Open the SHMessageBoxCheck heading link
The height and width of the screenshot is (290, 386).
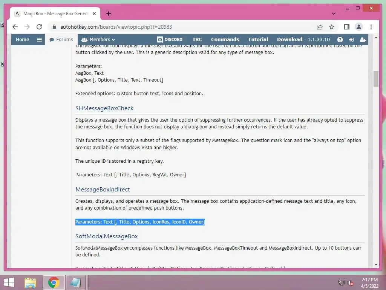(x=104, y=108)
